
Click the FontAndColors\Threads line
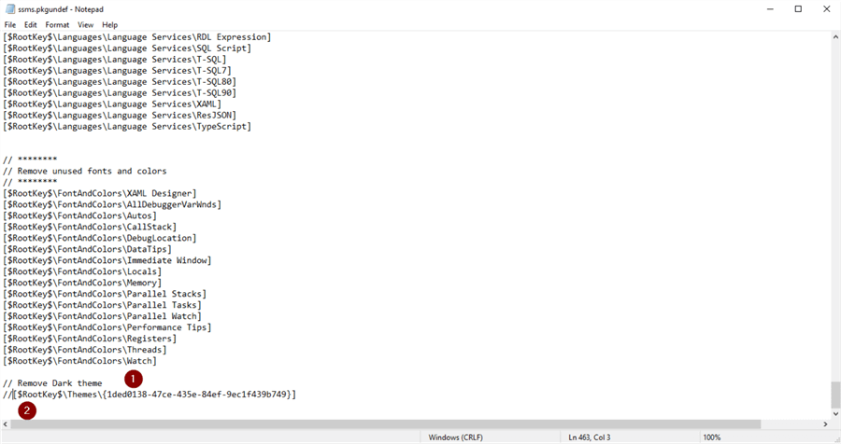85,350
